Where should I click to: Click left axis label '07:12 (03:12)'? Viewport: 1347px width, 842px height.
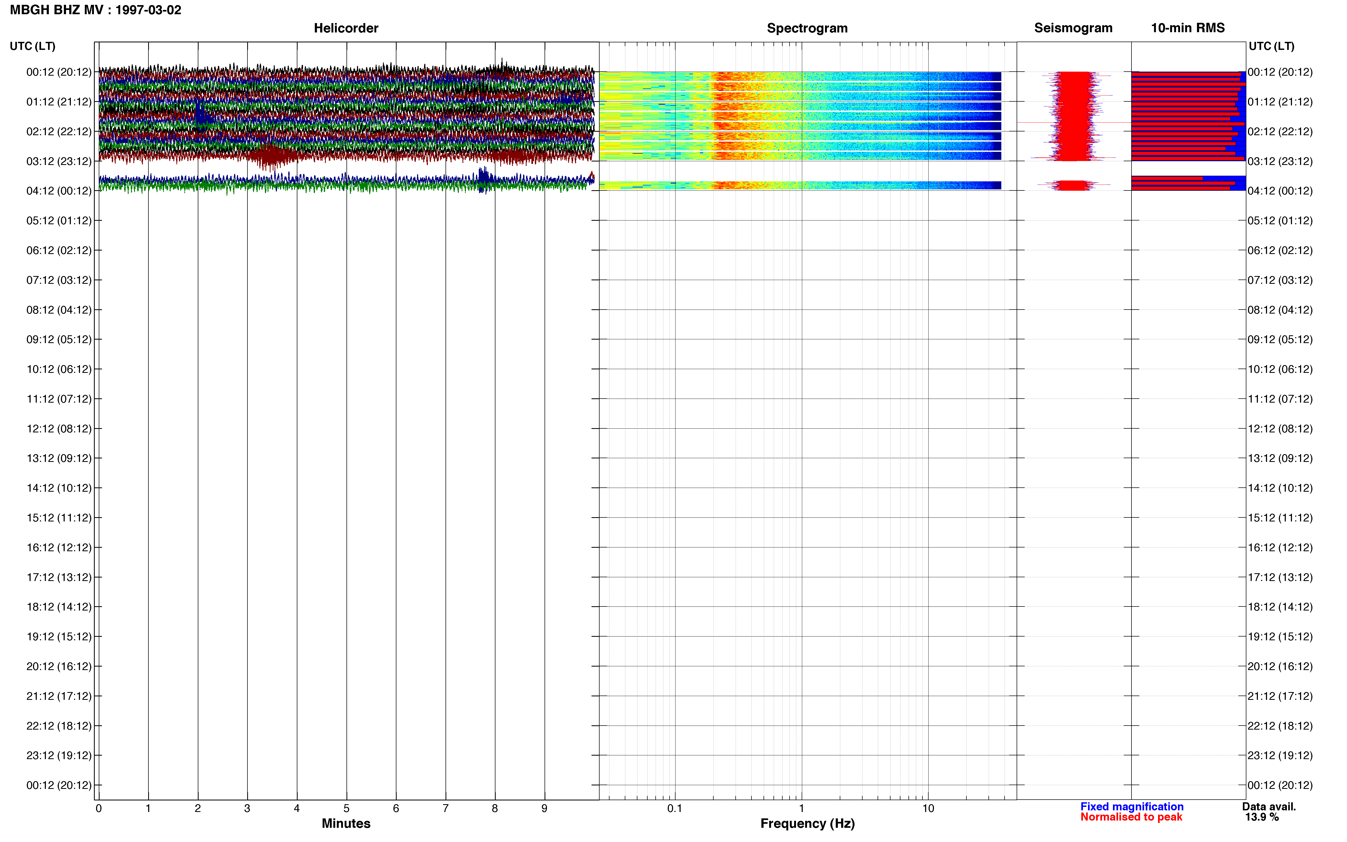(59, 280)
